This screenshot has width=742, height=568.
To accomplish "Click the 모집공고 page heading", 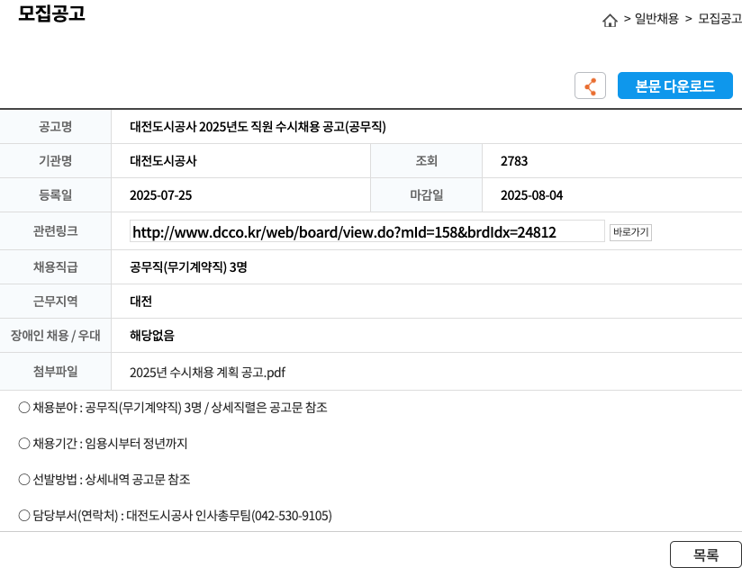I will tap(51, 14).
